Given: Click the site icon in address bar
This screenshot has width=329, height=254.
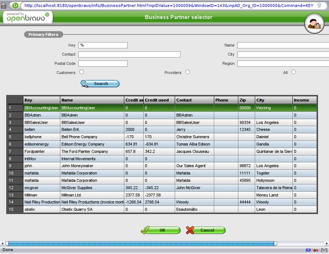Looking at the screenshot, I should [x=15, y=5].
